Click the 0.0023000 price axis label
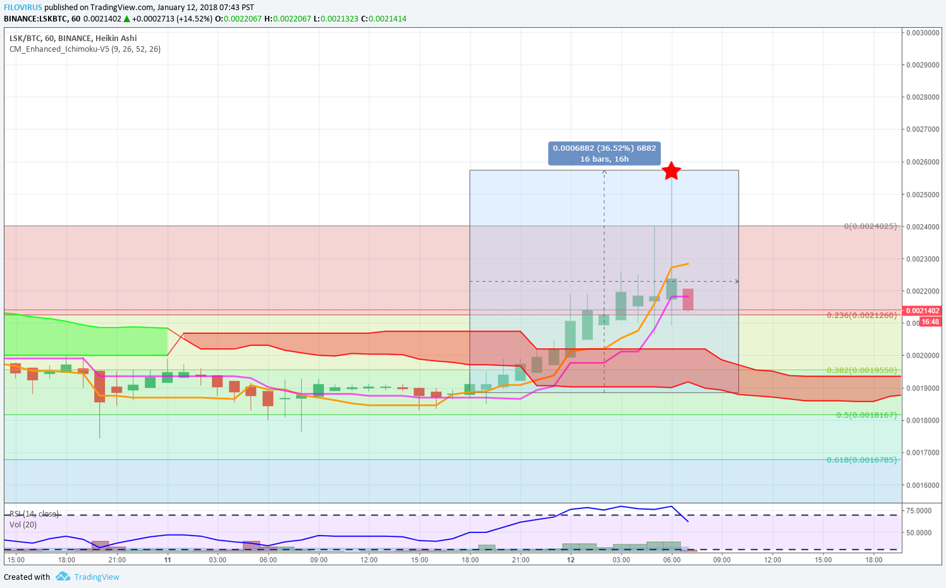Viewport: 946px width, 588px height. tap(923, 259)
